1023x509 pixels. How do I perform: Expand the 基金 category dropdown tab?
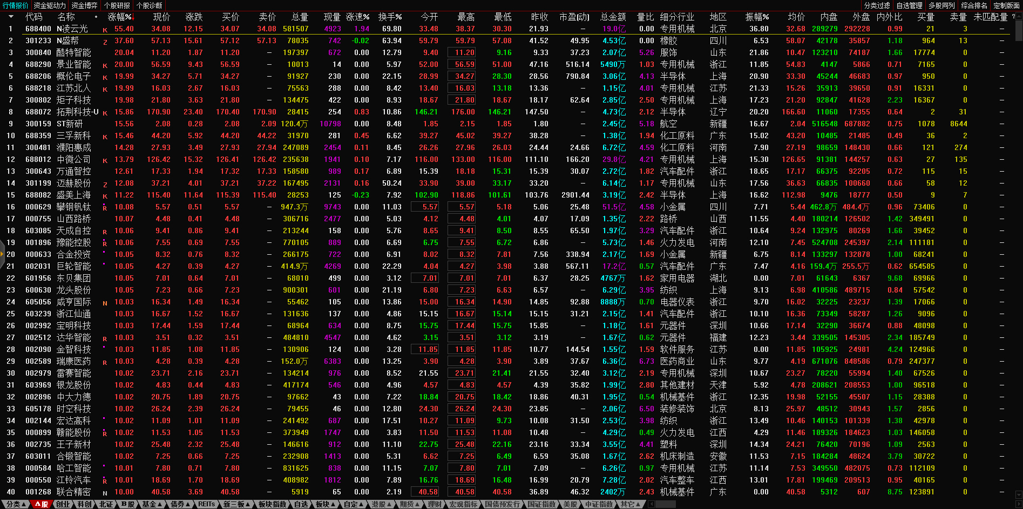(x=152, y=504)
